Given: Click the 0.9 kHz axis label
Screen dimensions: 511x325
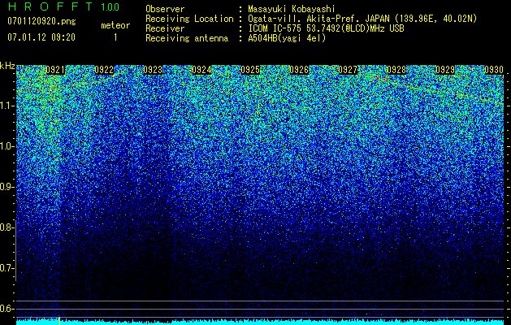Looking at the screenshot, I should pos(6,187).
